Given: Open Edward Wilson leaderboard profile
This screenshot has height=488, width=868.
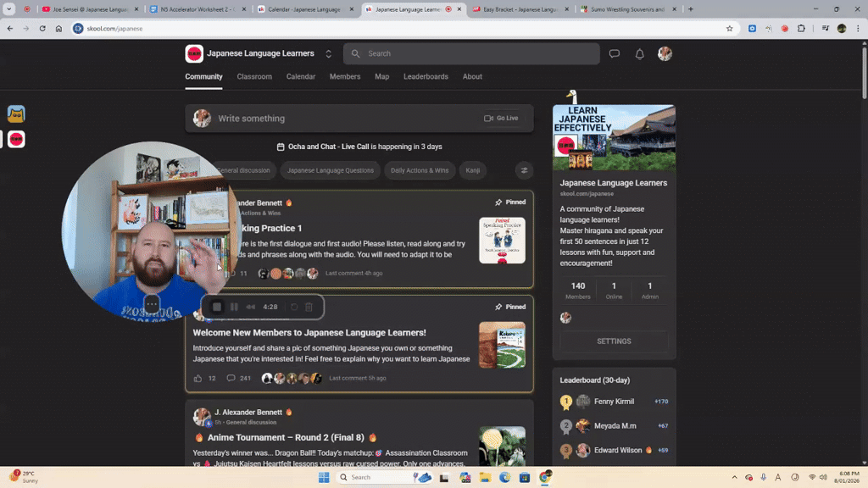Looking at the screenshot, I should click(x=618, y=451).
